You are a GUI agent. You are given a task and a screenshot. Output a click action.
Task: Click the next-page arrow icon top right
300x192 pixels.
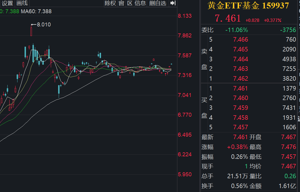pyautogui.click(x=173, y=3)
